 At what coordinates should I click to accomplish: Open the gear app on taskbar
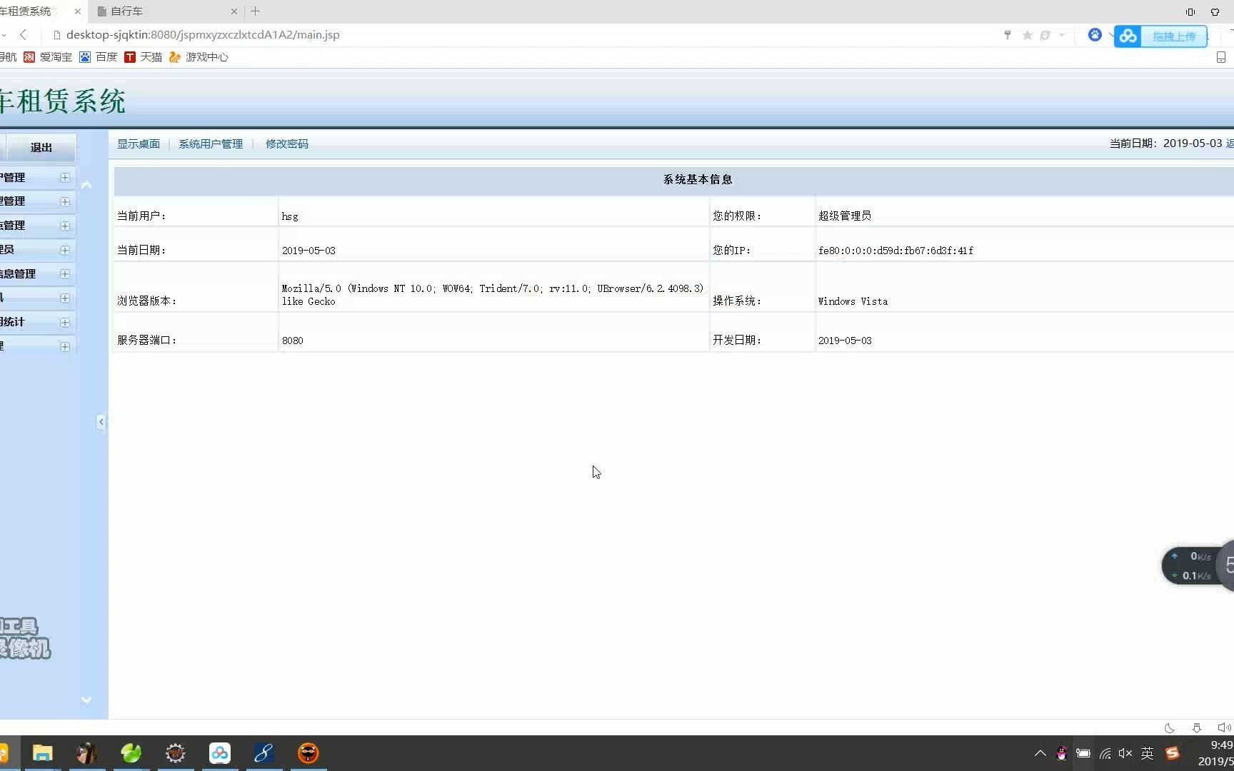pos(175,753)
